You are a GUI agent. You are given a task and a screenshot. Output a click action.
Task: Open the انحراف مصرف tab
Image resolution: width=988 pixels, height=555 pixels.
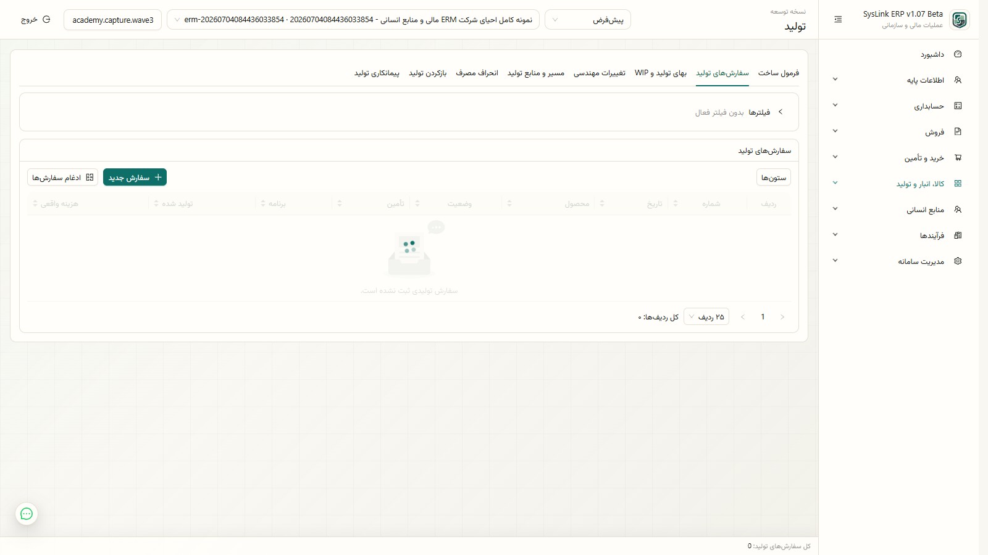477,73
